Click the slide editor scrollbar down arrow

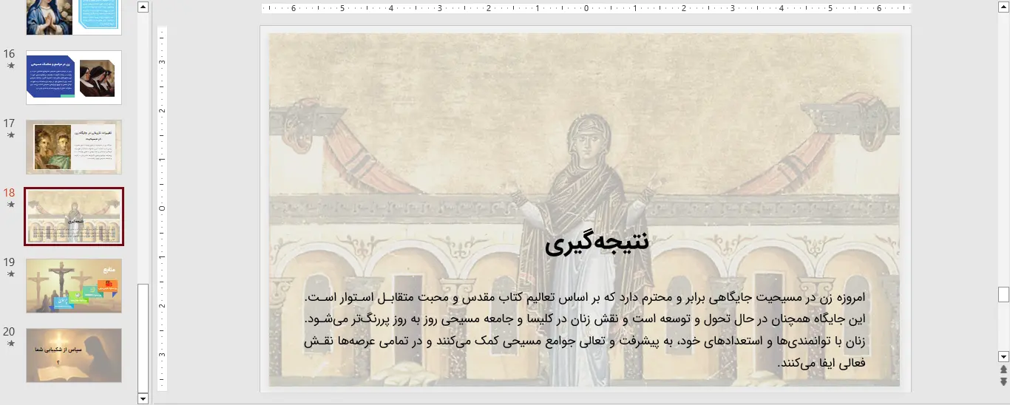coord(1003,355)
